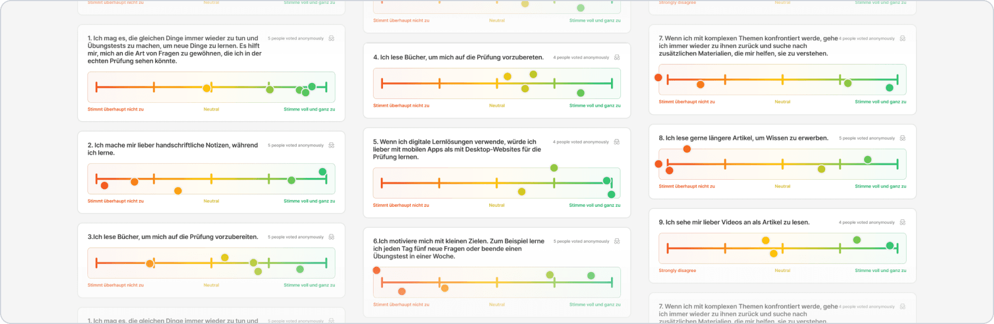Click anonymous icon on fully visible question 1 card
Image resolution: width=994 pixels, height=324 pixels.
tap(332, 39)
